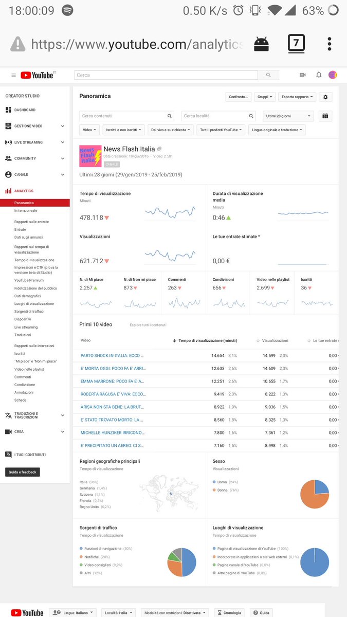Open the Video filter dropdown
Screen dimensions: 347x617
pyautogui.click(x=90, y=130)
